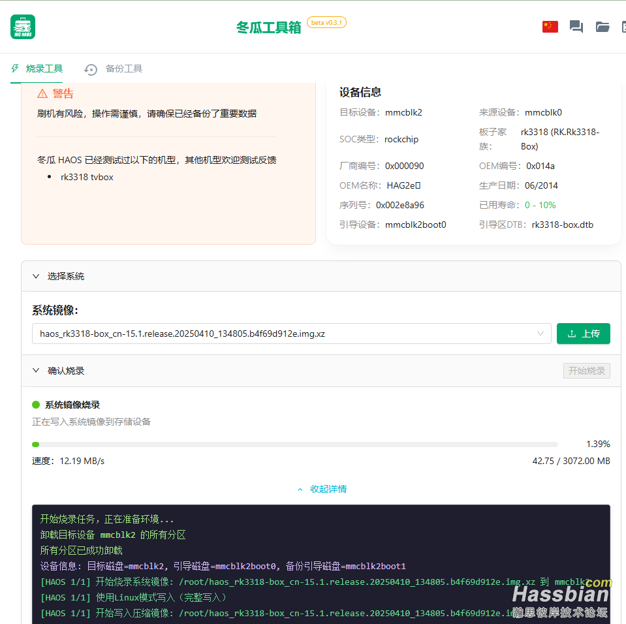This screenshot has width=626, height=624.
Task: Click SOC type value rockchip
Action: point(401,139)
